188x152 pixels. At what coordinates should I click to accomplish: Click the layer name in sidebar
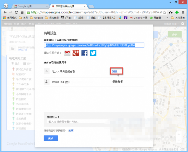coord(18,59)
